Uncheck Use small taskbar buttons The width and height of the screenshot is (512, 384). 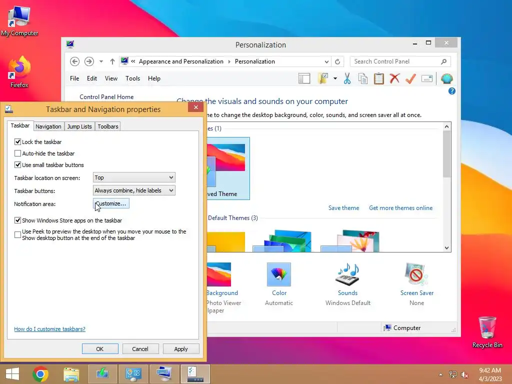tap(17, 165)
